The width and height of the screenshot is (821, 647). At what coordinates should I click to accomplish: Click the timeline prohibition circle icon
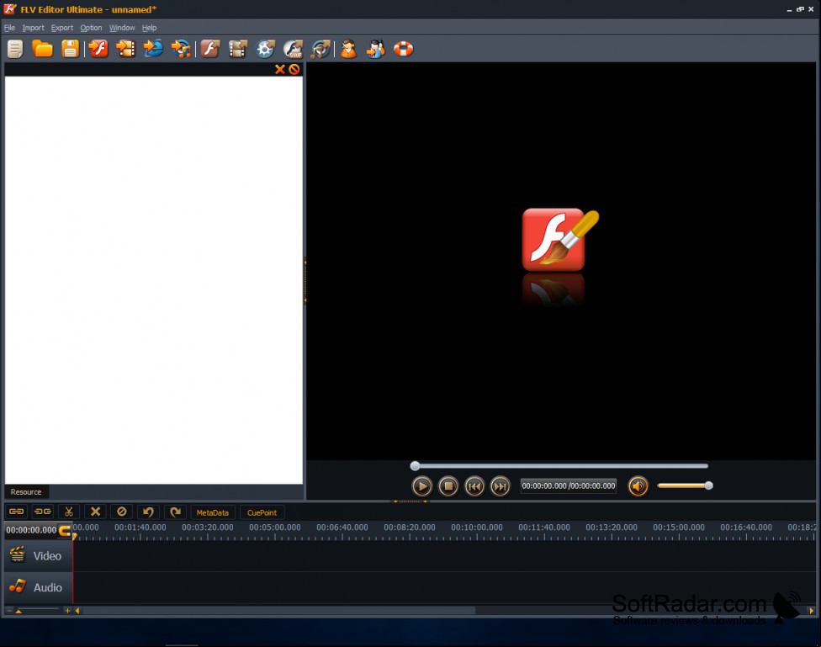tap(121, 512)
